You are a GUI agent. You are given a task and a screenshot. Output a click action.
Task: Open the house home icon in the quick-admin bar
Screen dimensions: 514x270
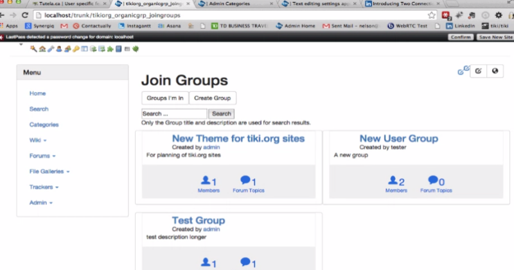click(42, 49)
